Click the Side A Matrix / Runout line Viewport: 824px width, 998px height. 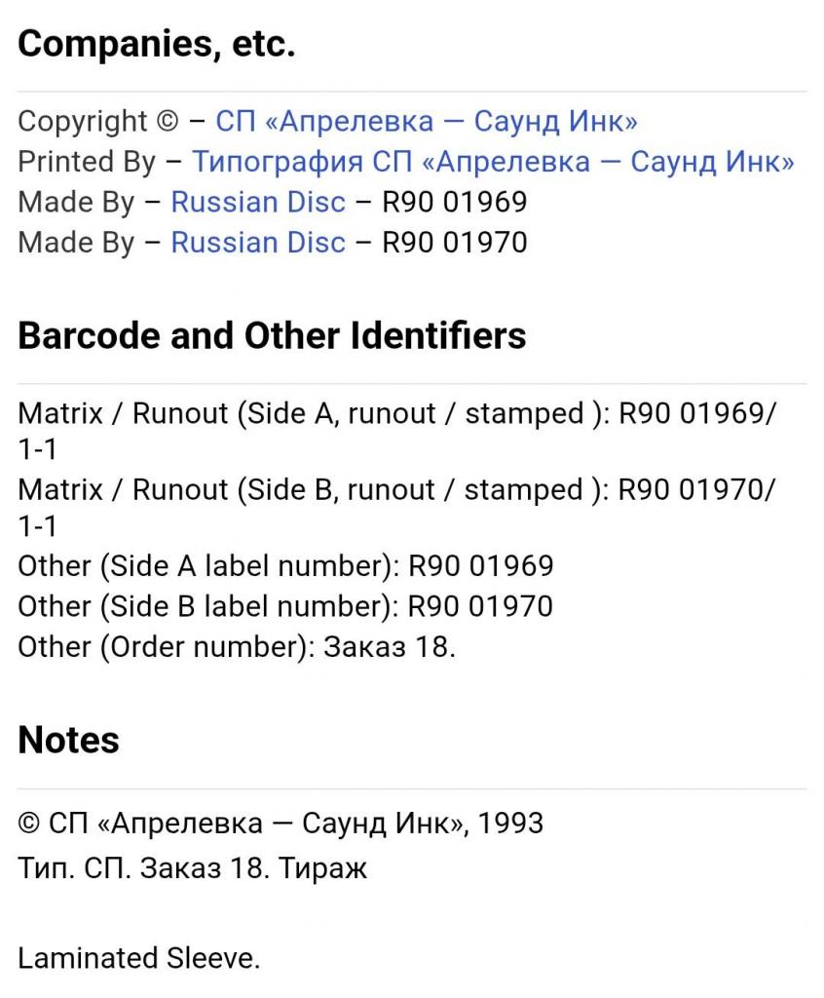pyautogui.click(x=397, y=414)
